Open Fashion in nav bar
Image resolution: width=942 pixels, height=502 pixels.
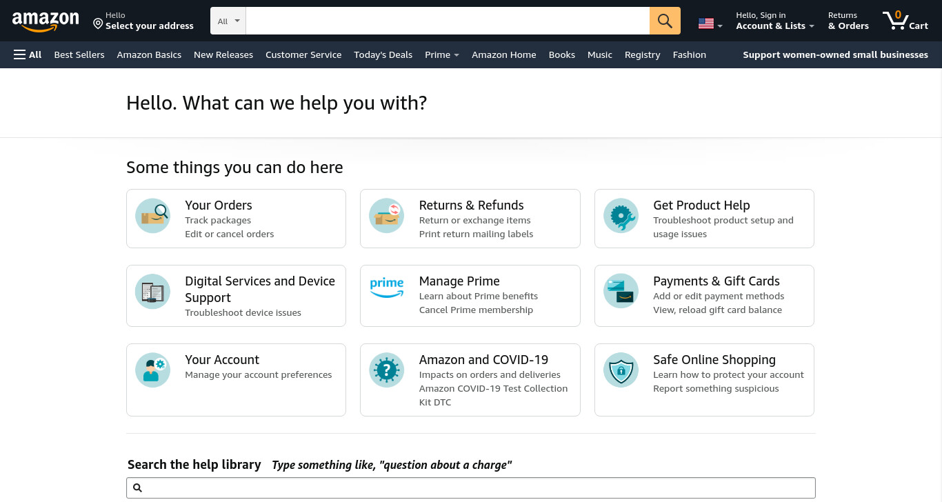point(690,54)
